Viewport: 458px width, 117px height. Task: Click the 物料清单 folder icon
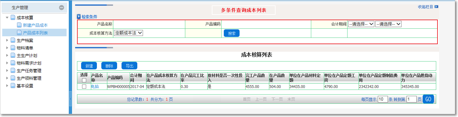click(13, 48)
